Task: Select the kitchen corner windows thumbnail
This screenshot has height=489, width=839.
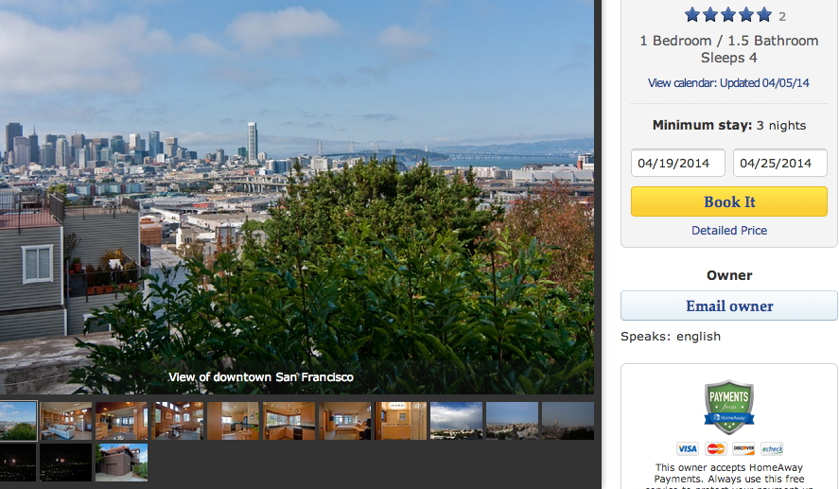Action: pos(288,421)
